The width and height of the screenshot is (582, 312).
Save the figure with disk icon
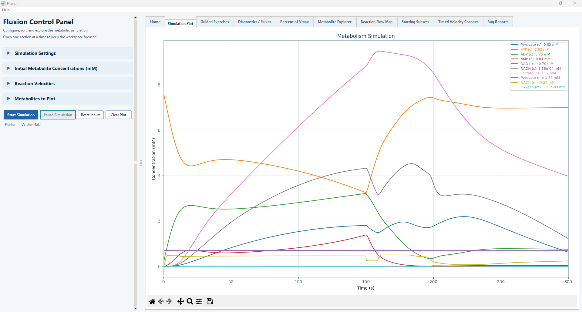210,301
